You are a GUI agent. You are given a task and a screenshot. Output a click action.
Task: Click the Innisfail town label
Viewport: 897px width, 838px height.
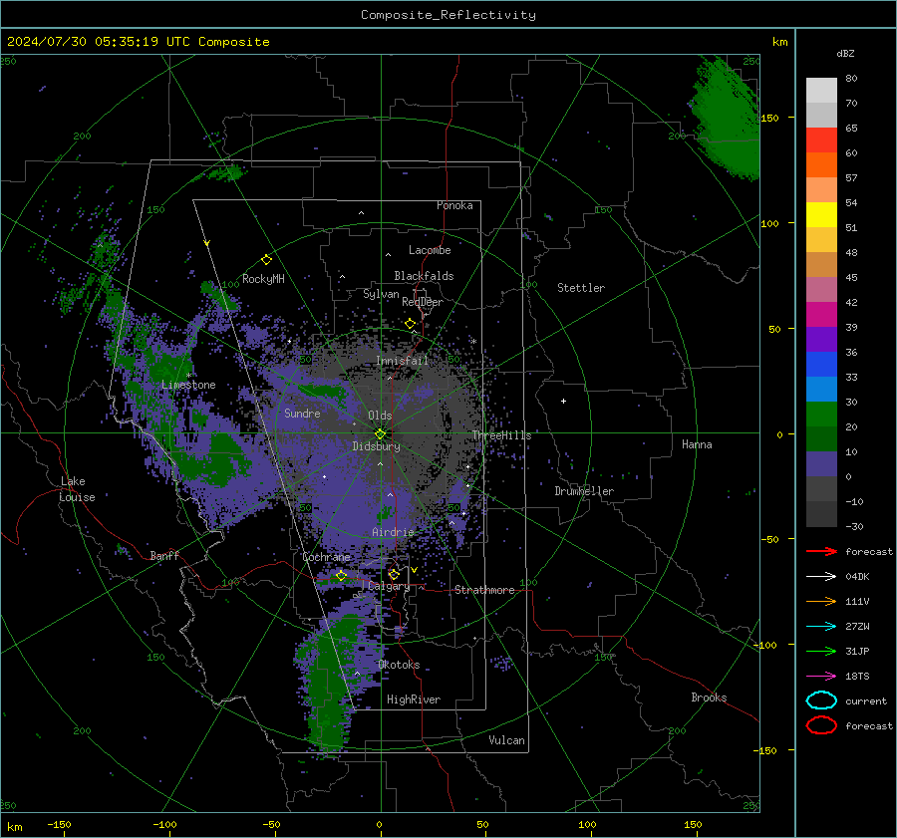coord(402,361)
